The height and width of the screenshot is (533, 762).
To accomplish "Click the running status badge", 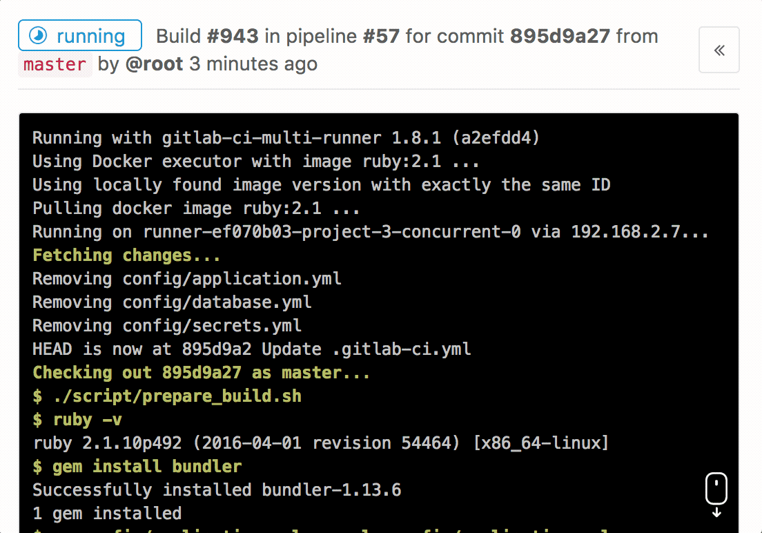I will click(79, 36).
